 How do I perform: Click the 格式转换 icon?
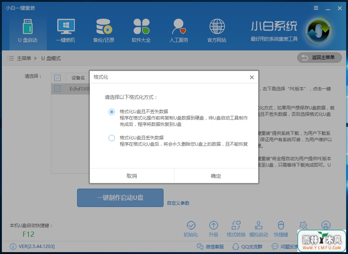click(236, 225)
